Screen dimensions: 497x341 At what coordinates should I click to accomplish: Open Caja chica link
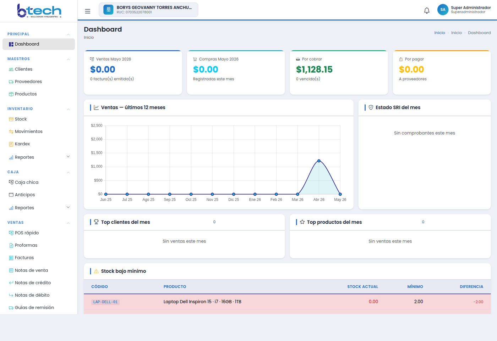tap(39, 183)
